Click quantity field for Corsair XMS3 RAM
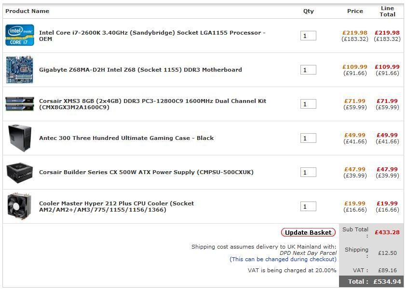The height and width of the screenshot is (290, 407). [308, 104]
